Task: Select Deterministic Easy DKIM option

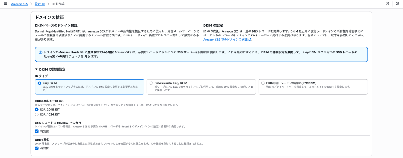Action: [x=151, y=83]
